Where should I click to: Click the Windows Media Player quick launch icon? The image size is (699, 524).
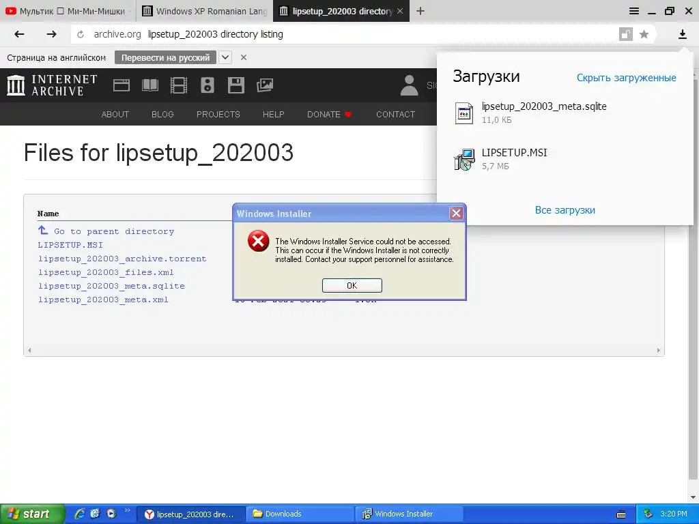(x=111, y=514)
